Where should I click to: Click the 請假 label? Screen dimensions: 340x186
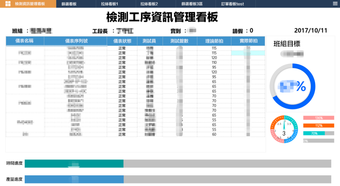tap(238, 31)
